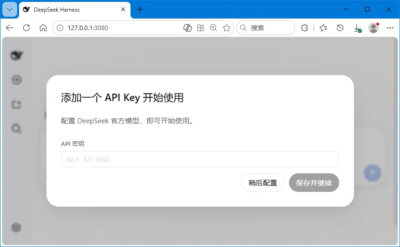Focus the 输入 API 密钥 input field
The height and width of the screenshot is (247, 400).
click(200, 159)
